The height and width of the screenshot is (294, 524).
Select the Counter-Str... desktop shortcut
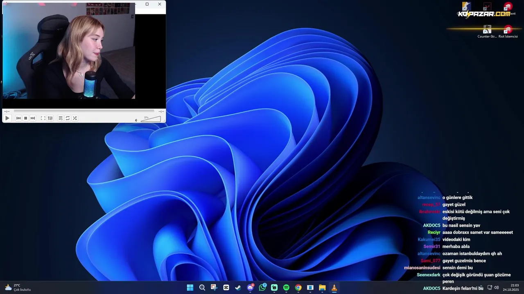tap(487, 32)
